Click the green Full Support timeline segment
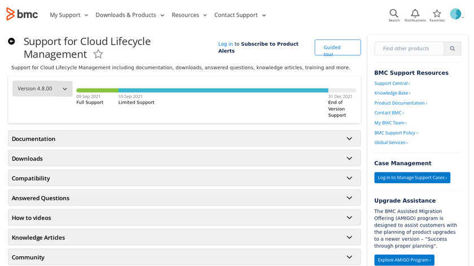 point(97,90)
